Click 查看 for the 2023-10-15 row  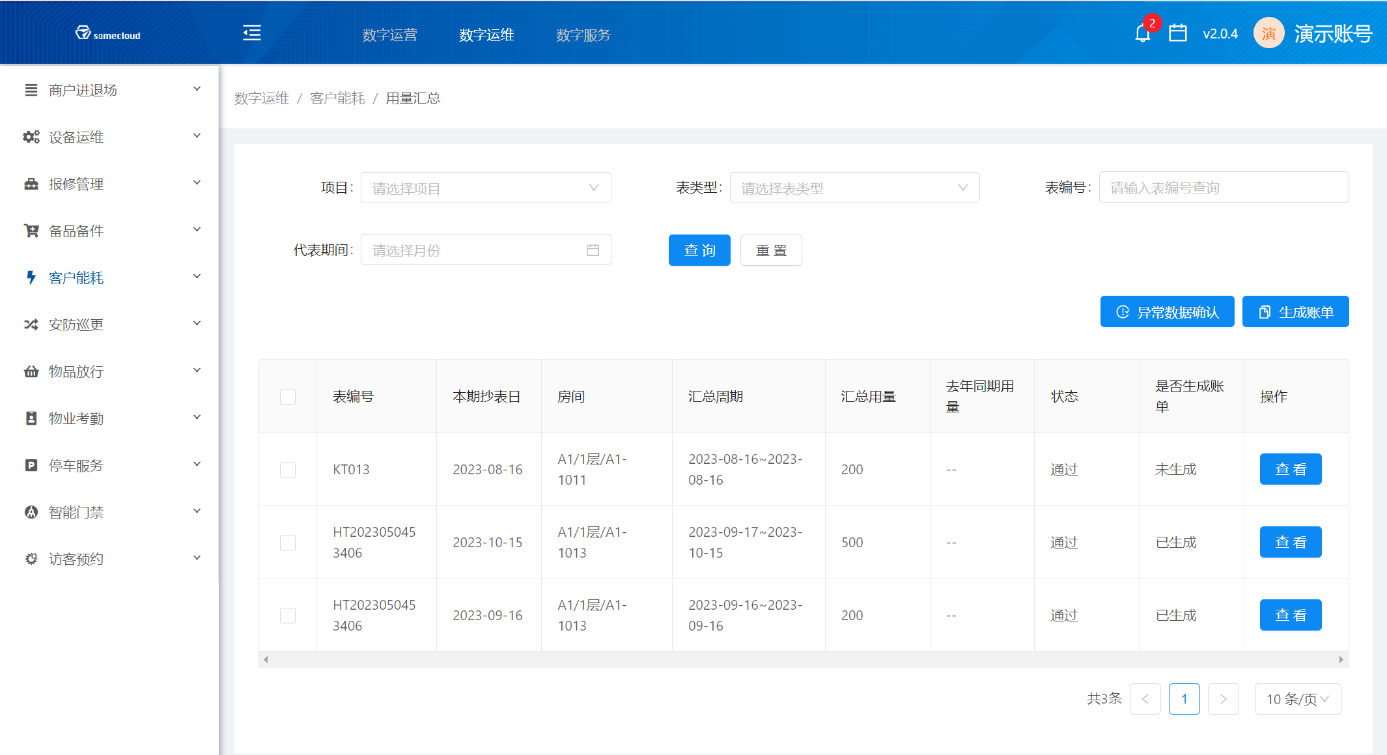click(x=1291, y=542)
